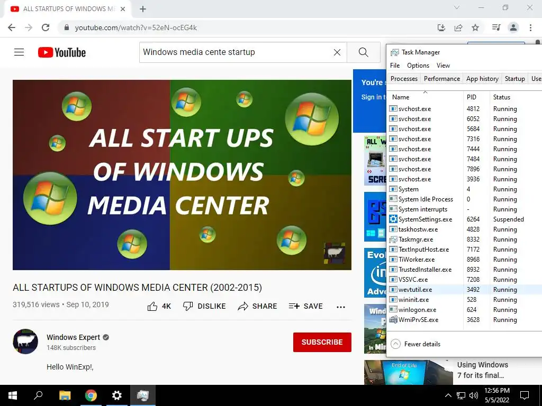Screen dimensions: 542x406
Task: Open Windows Start menu
Action: 13,395
